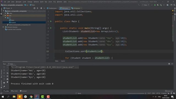176x99 pixels.
Task: Collapse demo_comparable_comparator root node
Action: pos(4,11)
